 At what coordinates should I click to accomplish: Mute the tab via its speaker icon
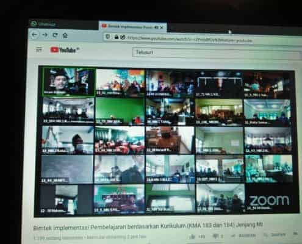[156, 27]
